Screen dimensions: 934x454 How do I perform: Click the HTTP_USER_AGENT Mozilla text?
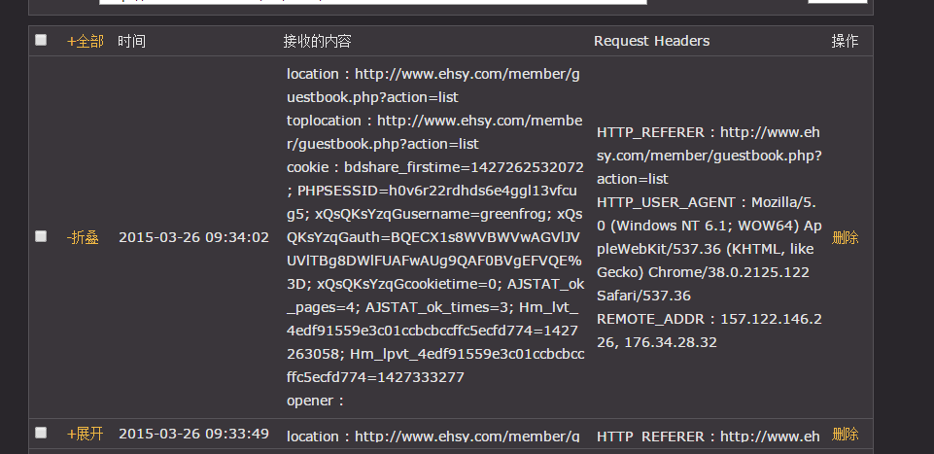pyautogui.click(x=707, y=202)
